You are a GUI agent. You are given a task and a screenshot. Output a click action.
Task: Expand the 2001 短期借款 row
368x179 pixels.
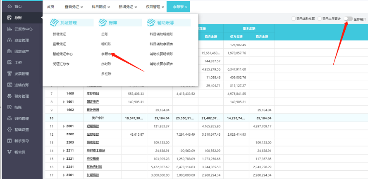click(64, 126)
